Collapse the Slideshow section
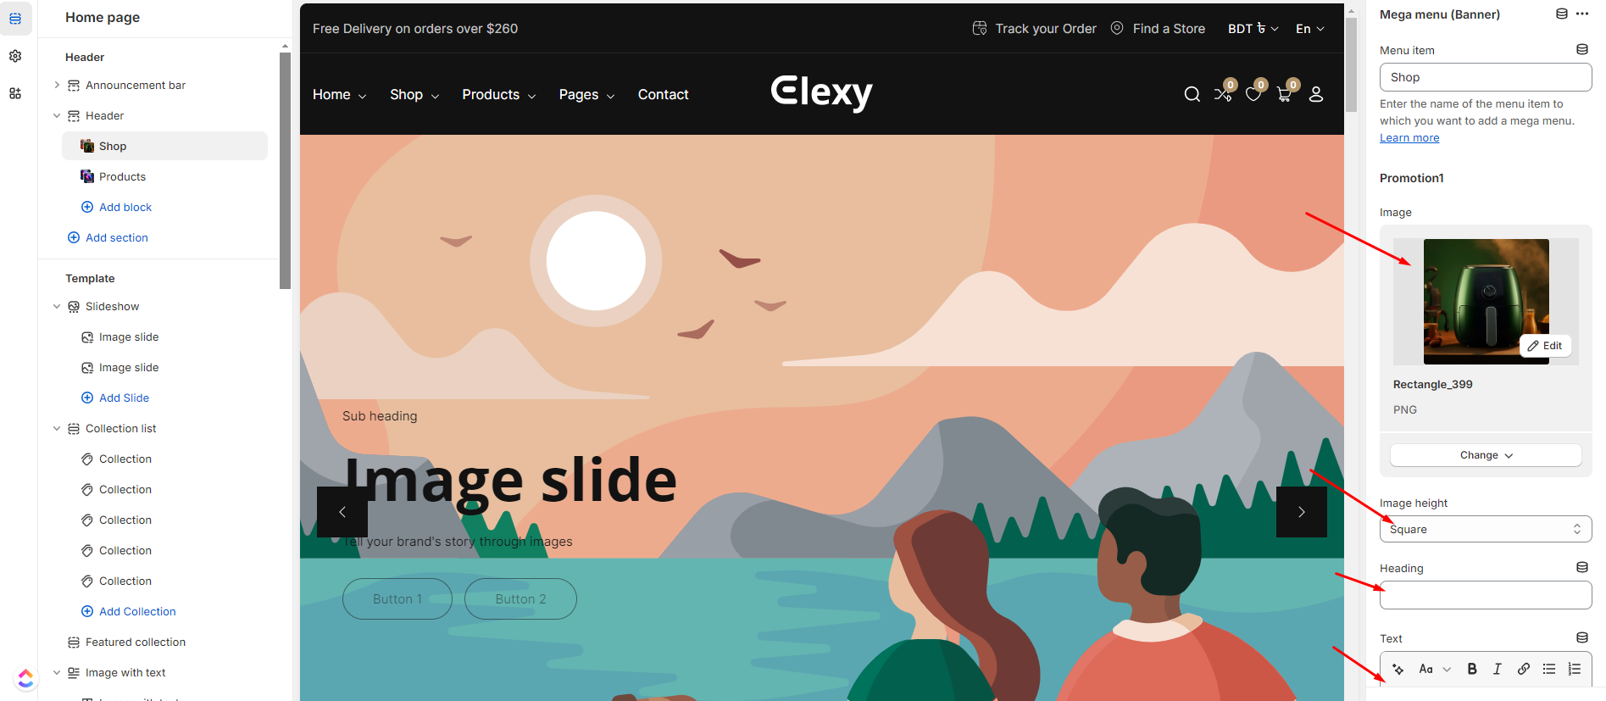The height and width of the screenshot is (701, 1606). (57, 306)
